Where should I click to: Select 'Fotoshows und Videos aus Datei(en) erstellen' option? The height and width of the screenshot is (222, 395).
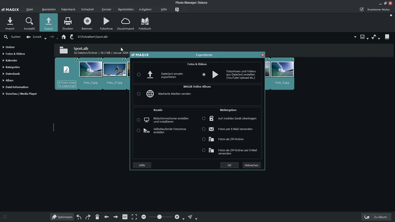point(204,74)
